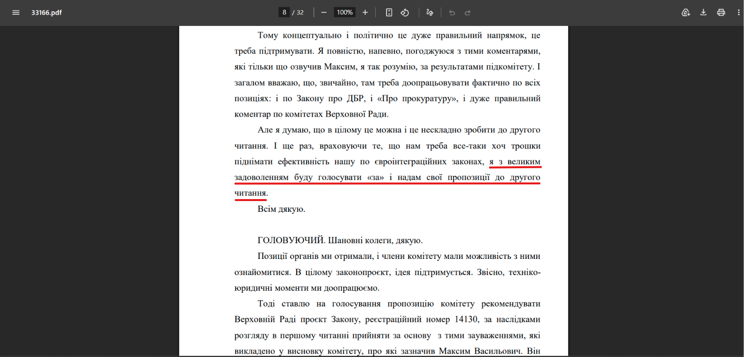The image size is (744, 357).
Task: Rotate the document counterclockwise
Action: pyautogui.click(x=405, y=13)
